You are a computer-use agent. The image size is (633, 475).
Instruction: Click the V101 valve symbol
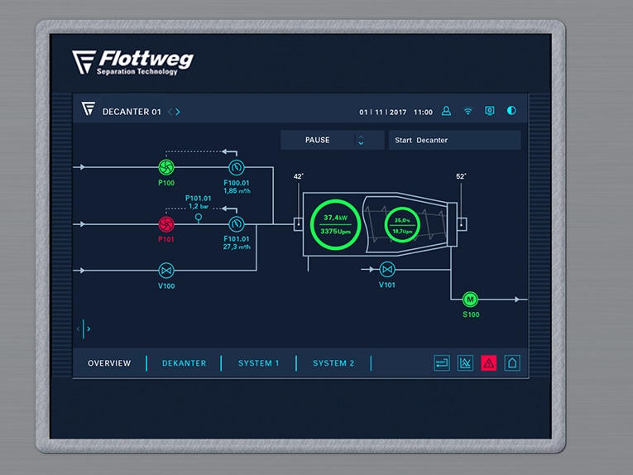tap(387, 269)
